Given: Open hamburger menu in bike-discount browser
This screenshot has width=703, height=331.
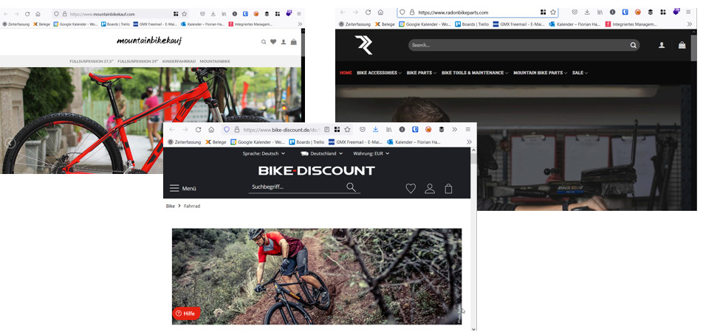Looking at the screenshot, I should 467,129.
